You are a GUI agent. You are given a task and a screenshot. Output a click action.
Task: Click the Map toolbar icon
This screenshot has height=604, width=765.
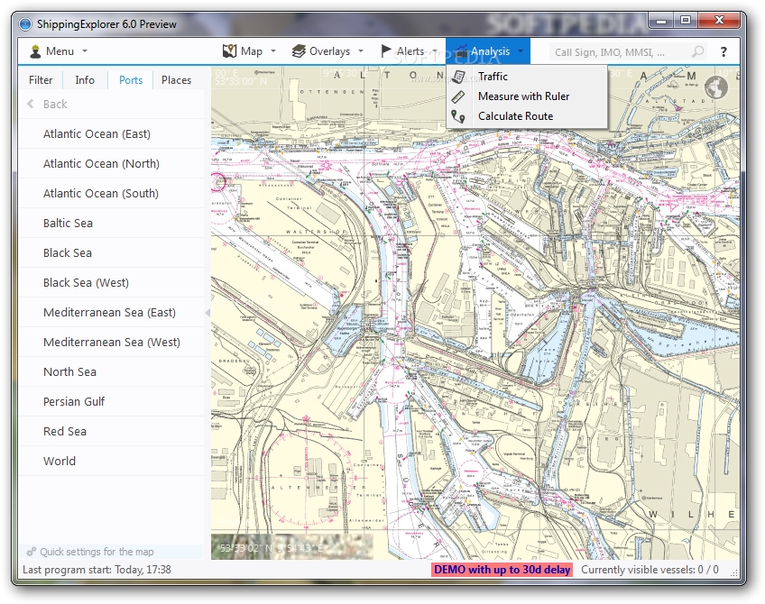tap(229, 51)
